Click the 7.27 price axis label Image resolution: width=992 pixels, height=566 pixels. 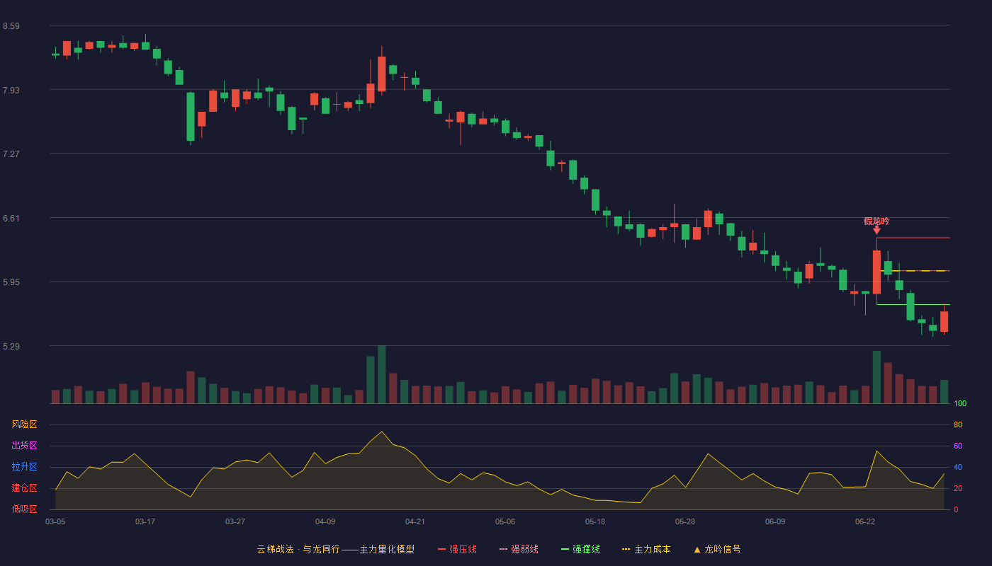point(11,154)
